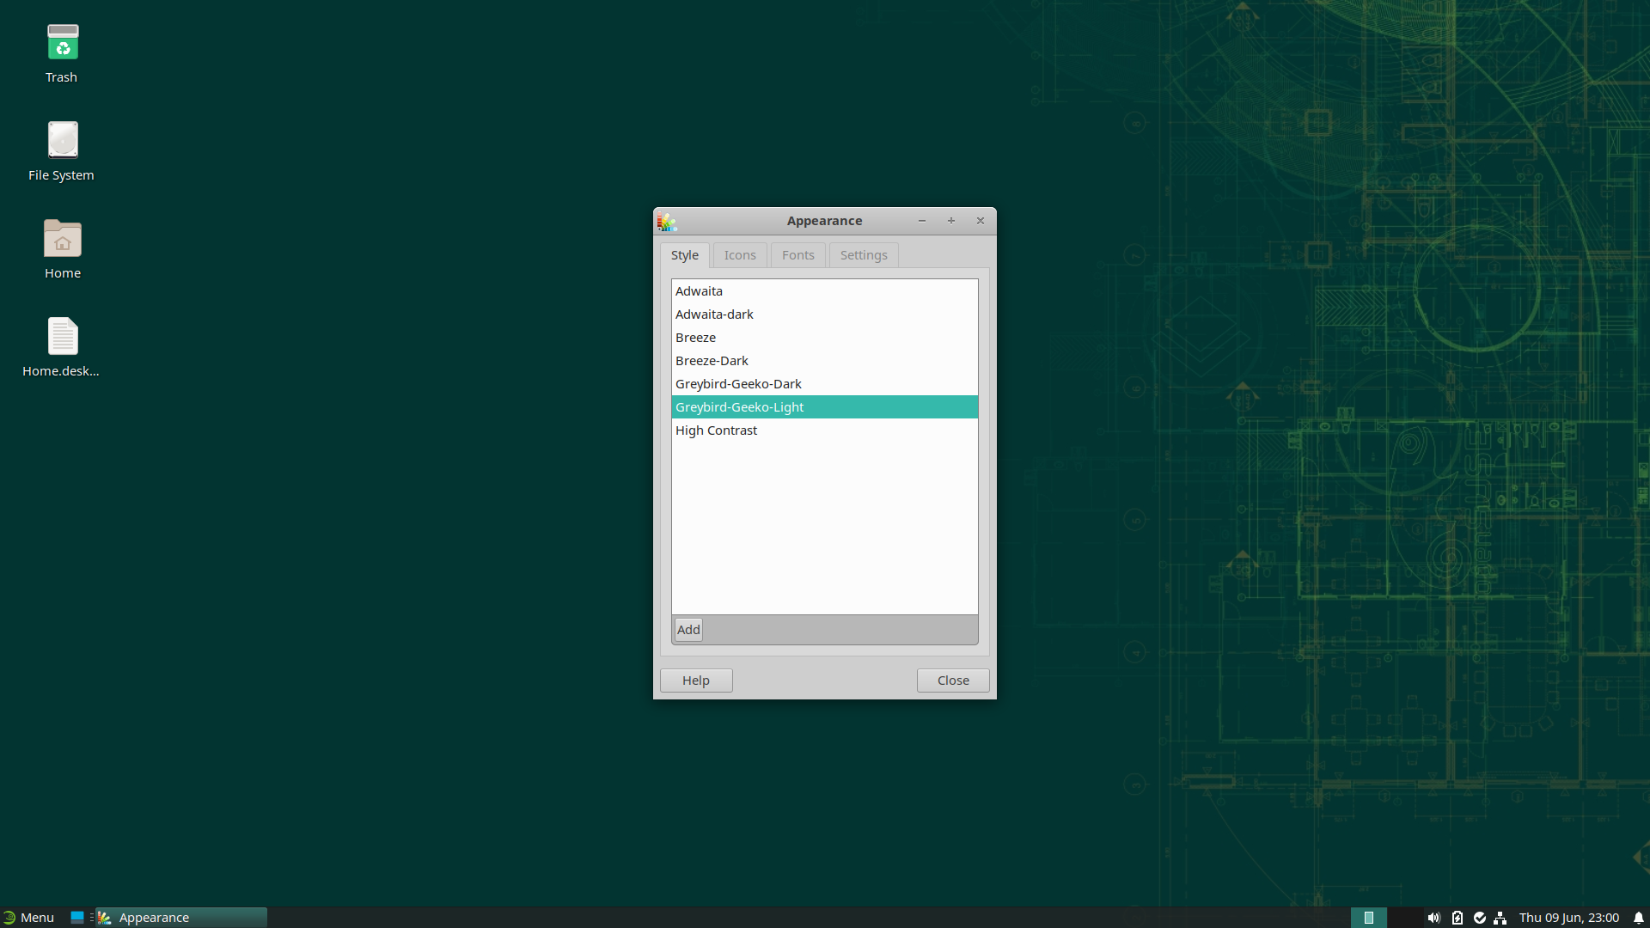Click the Show Desktop panel icon
This screenshot has width=1650, height=928.
pyautogui.click(x=77, y=918)
